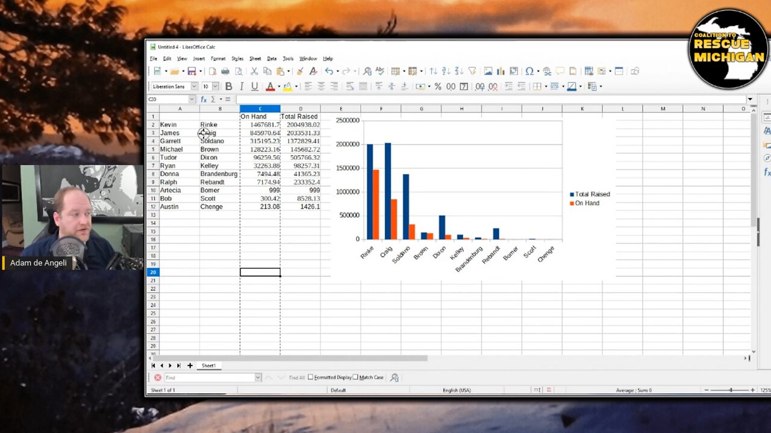Toggle Underline formatting
This screenshot has height=433, width=771.
[x=254, y=87]
